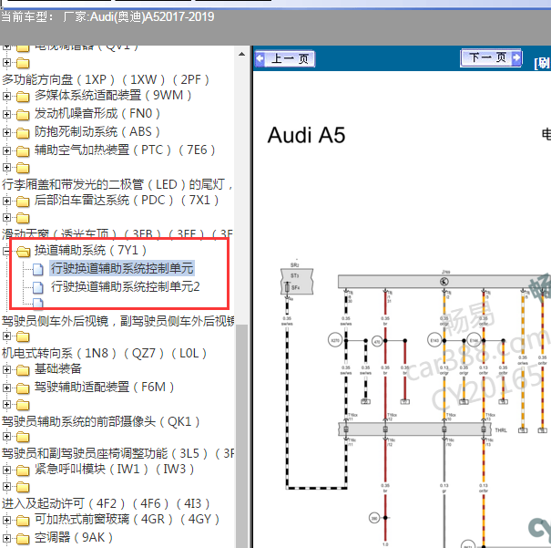Viewport: 551px width, 548px height.
Task: Select 机电式转向系 (1N8) tree entry
Action: tap(104, 353)
